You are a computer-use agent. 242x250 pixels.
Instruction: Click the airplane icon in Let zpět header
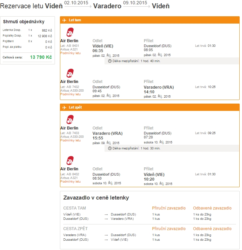64,108
